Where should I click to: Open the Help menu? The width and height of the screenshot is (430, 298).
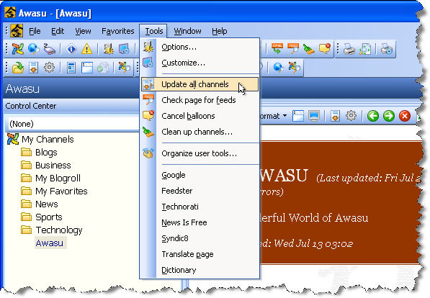220,31
